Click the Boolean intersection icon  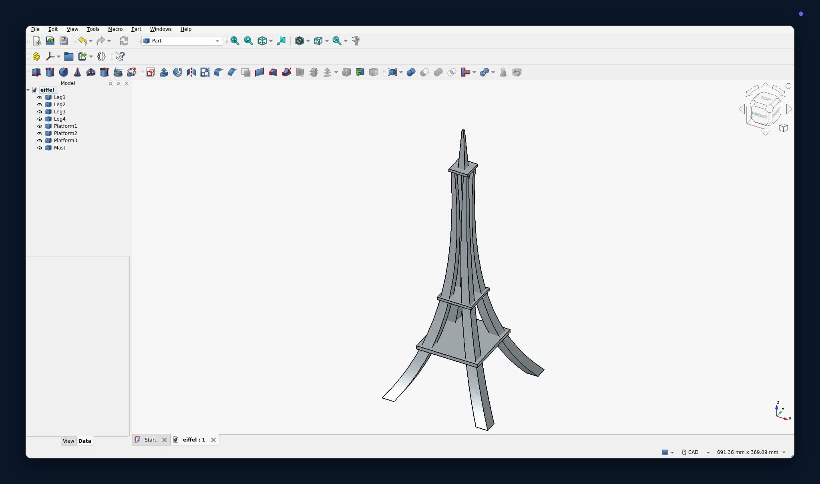[x=452, y=72]
